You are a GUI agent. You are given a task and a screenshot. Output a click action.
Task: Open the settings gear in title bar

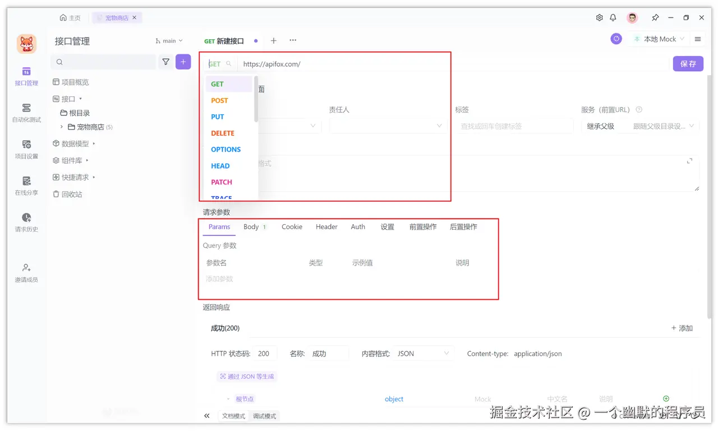tap(599, 18)
